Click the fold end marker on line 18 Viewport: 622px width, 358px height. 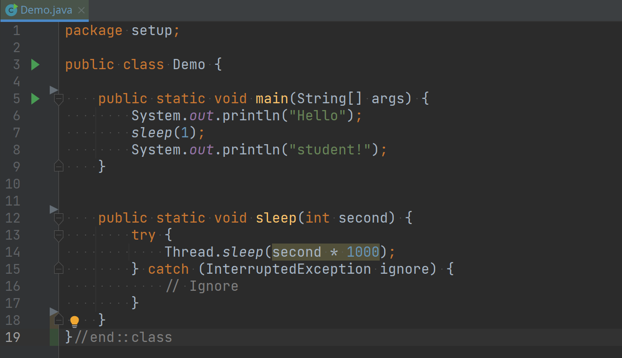pos(58,320)
